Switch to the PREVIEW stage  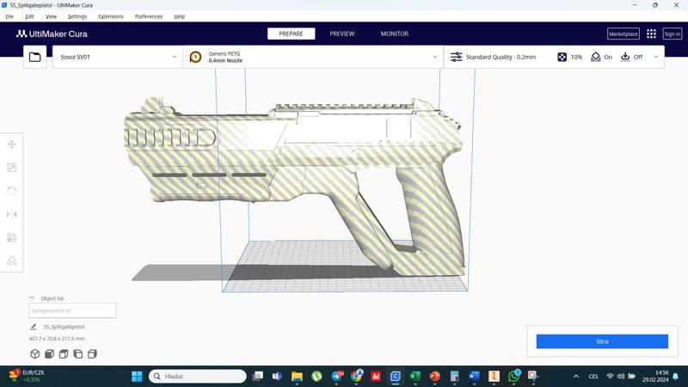pos(342,34)
